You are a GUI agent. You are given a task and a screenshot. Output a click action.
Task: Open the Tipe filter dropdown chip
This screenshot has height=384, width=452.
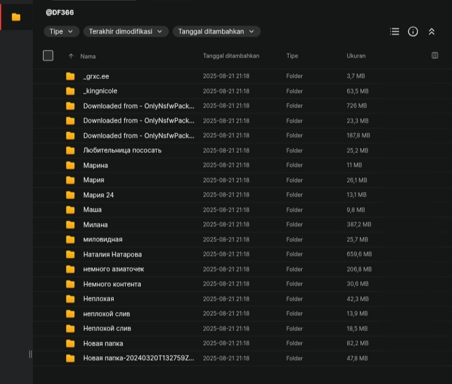tap(61, 32)
